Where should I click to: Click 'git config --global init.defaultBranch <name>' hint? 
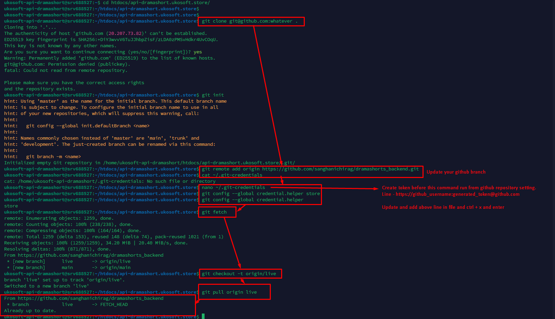[88, 126]
